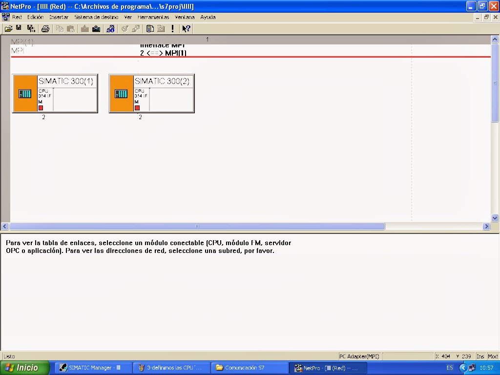Click the Save and Compile icon
Image resolution: width=500 pixels, height=375 pixels.
tap(31, 29)
